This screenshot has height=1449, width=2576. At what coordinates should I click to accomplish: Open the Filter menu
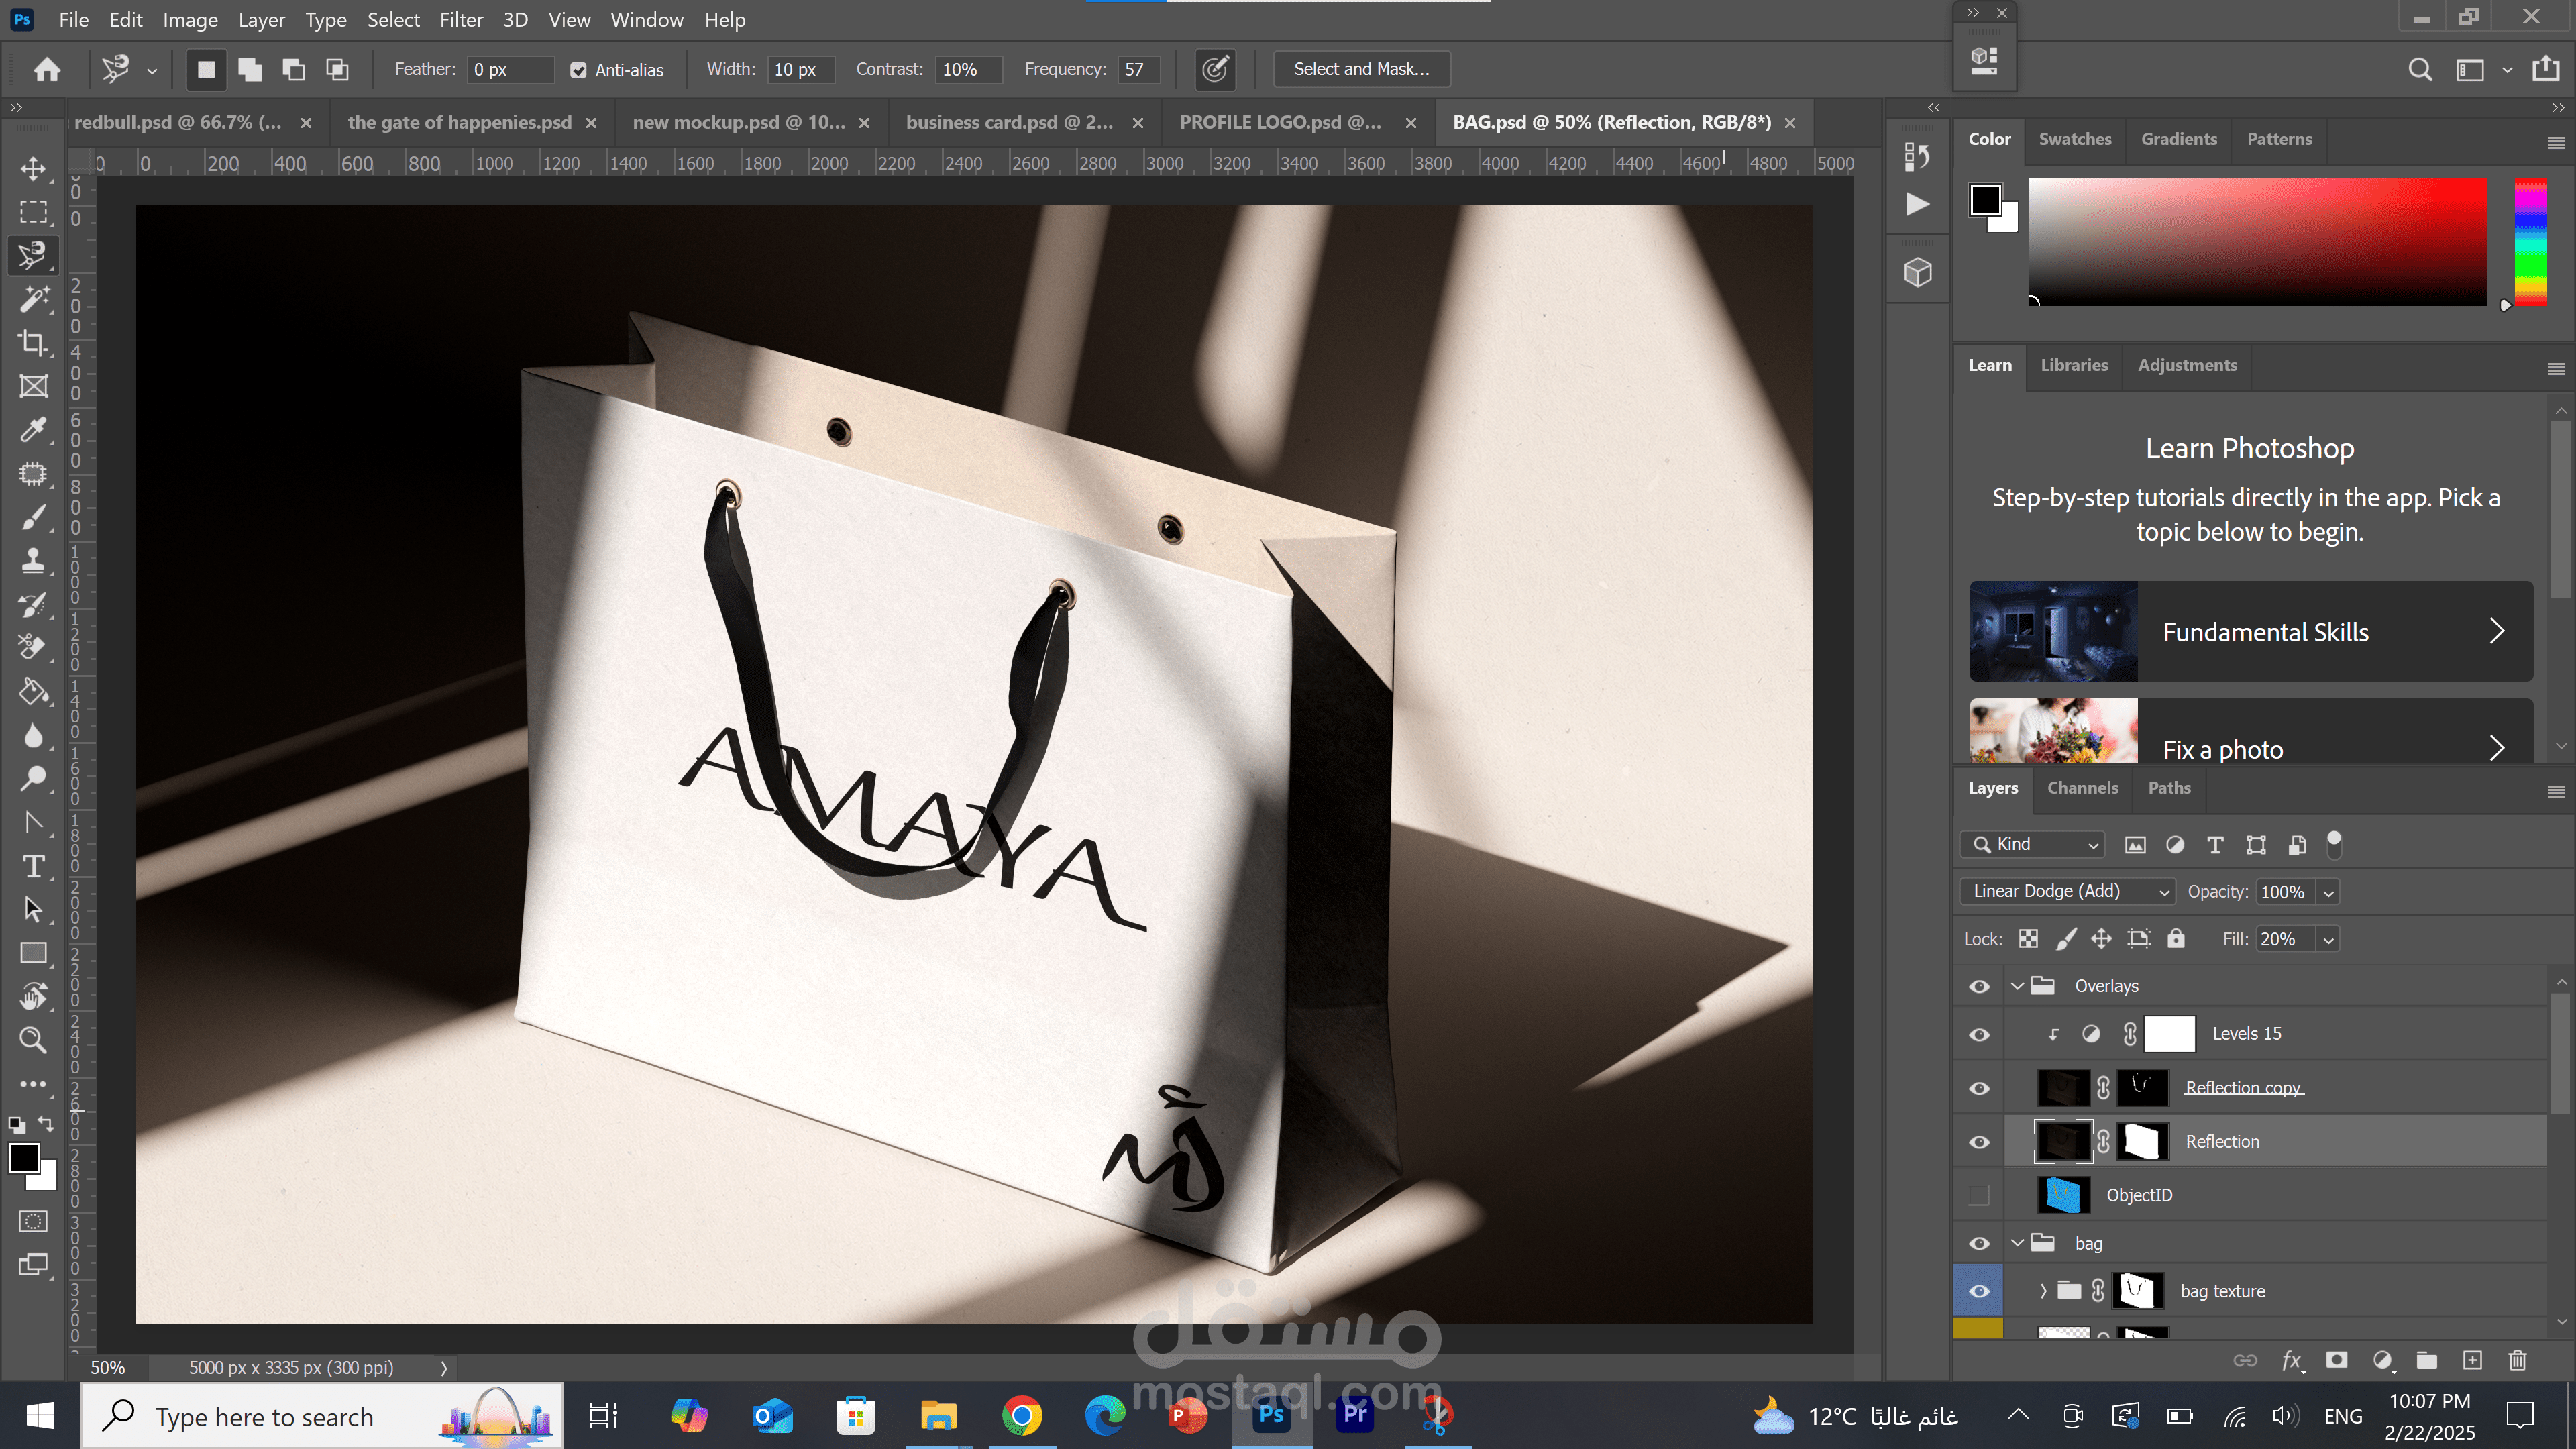pyautogui.click(x=461, y=20)
